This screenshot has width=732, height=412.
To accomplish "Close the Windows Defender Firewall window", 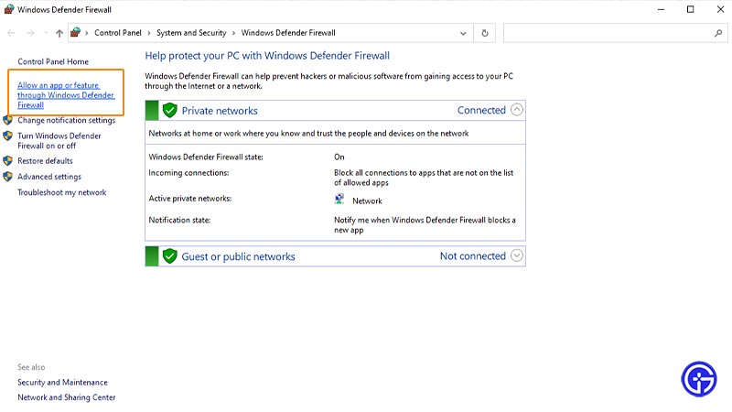I will (x=720, y=9).
